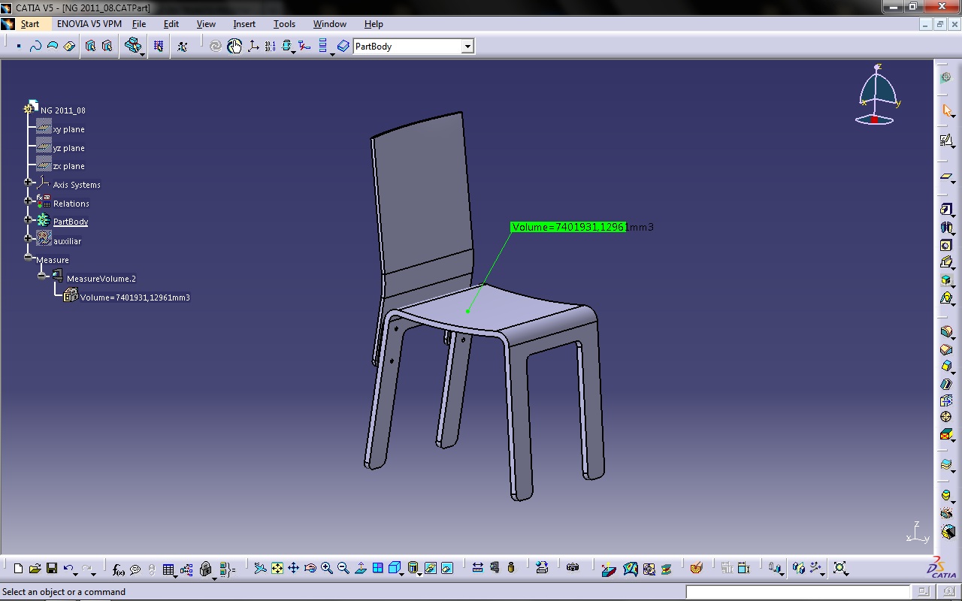Expand the Axis Systems tree node
The image size is (962, 601).
28,182
